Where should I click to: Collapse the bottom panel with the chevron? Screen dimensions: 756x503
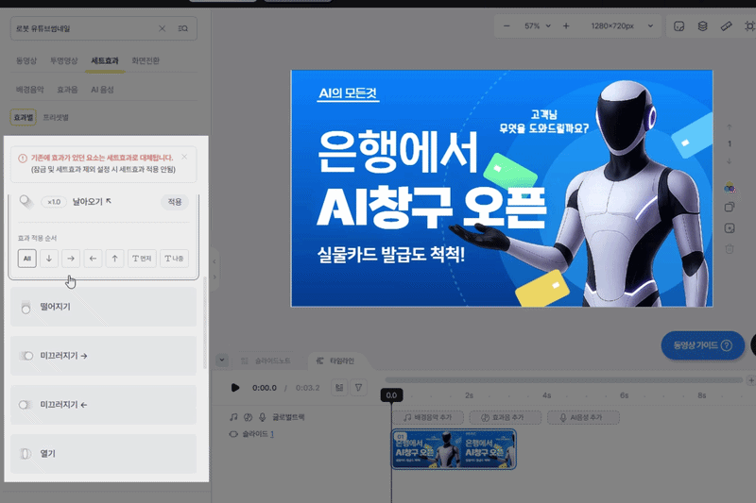[x=222, y=360]
